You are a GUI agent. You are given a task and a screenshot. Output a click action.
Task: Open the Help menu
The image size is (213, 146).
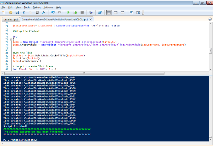point(59,7)
